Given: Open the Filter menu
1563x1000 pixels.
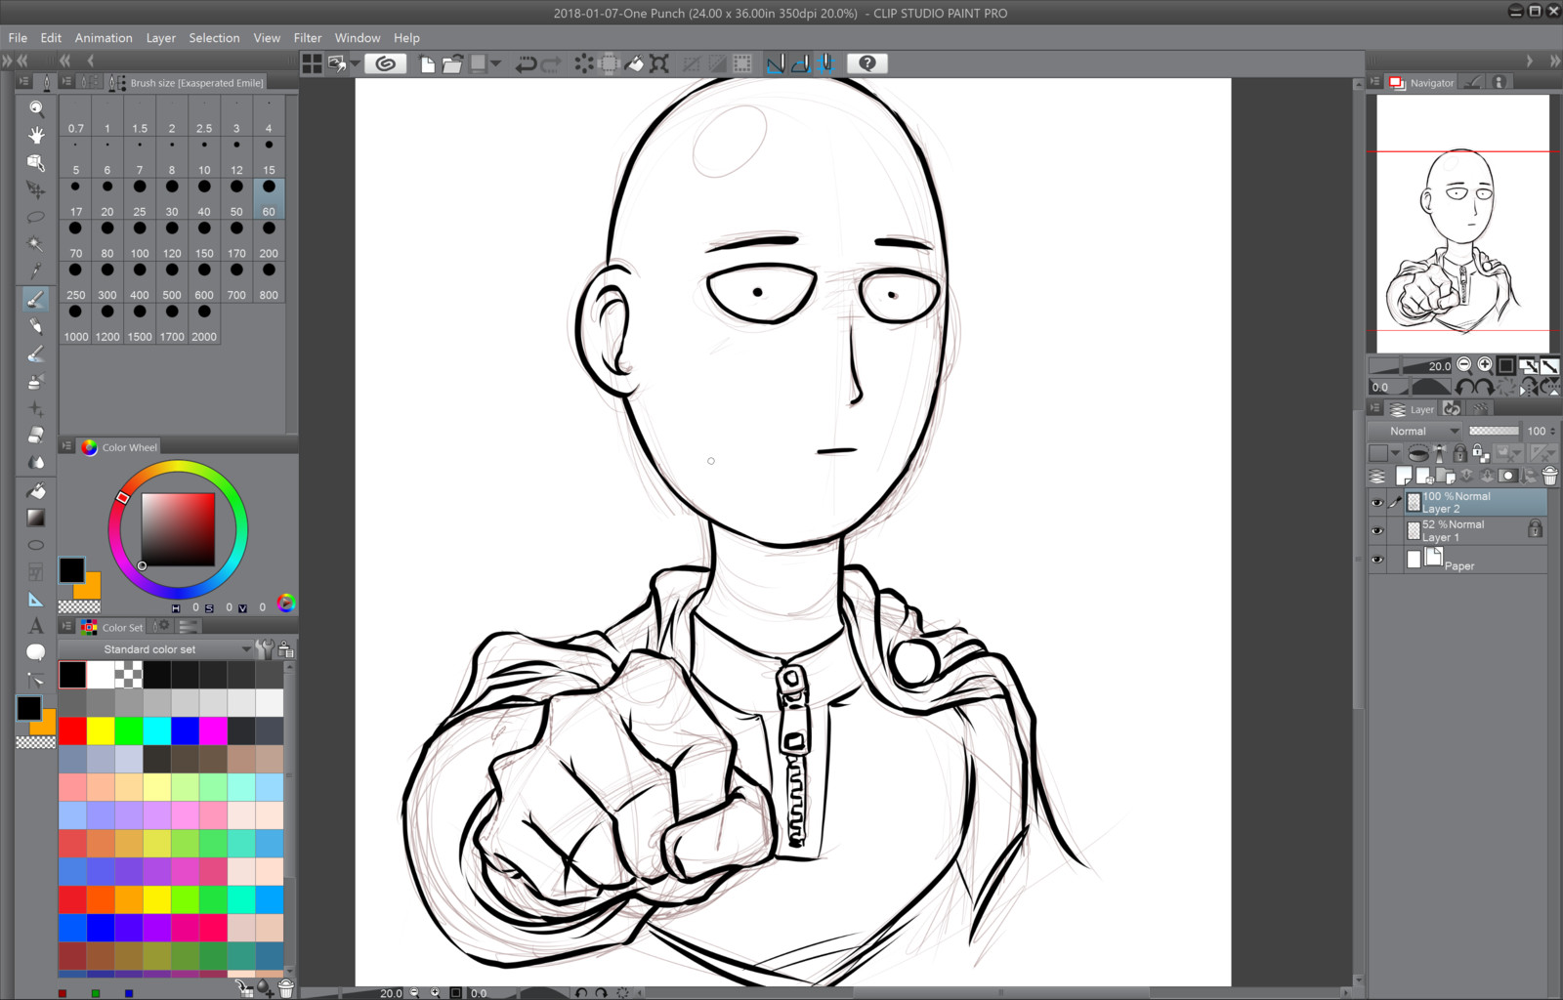Looking at the screenshot, I should pyautogui.click(x=308, y=38).
